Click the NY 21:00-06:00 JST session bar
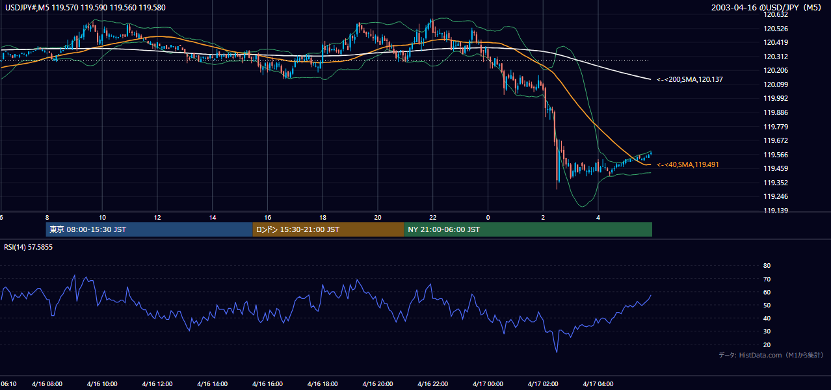Screen dimensions: 831x390 528,229
